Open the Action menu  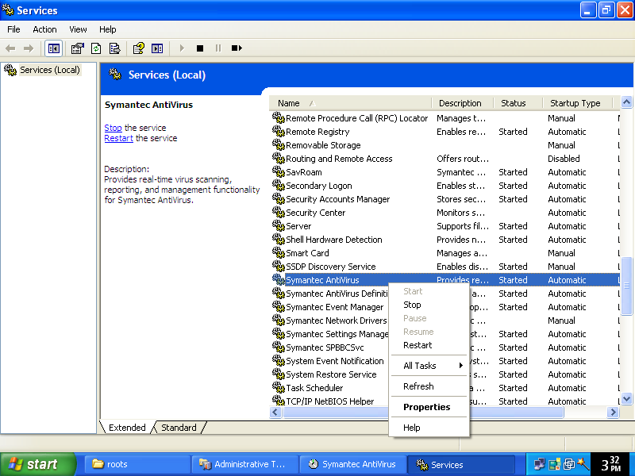pos(44,29)
